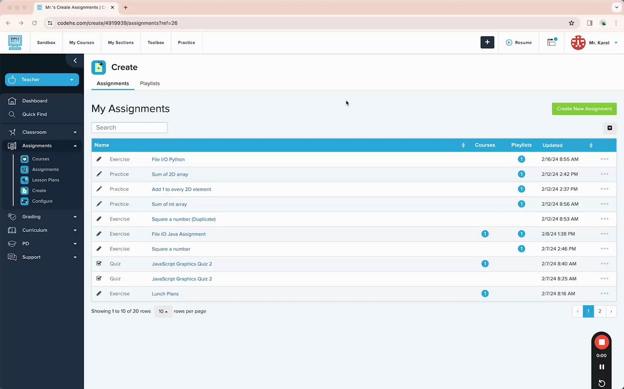Expand the Classroom sidebar section

tap(42, 132)
